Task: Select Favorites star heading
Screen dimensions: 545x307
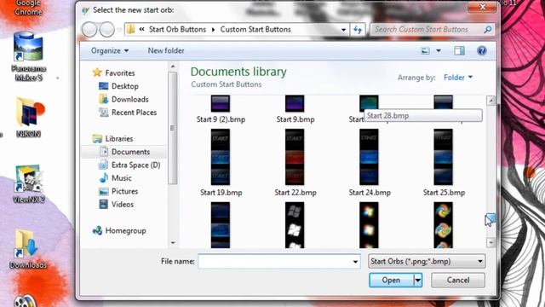Action: (x=113, y=72)
